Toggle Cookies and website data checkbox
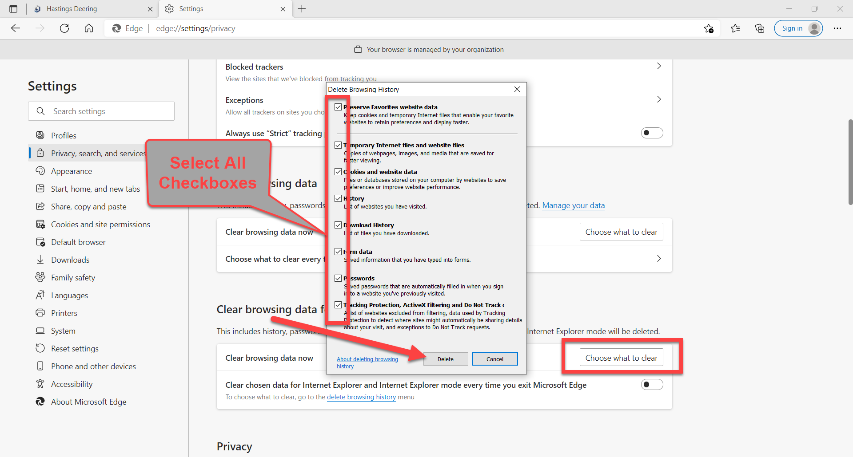The width and height of the screenshot is (853, 457). [338, 172]
